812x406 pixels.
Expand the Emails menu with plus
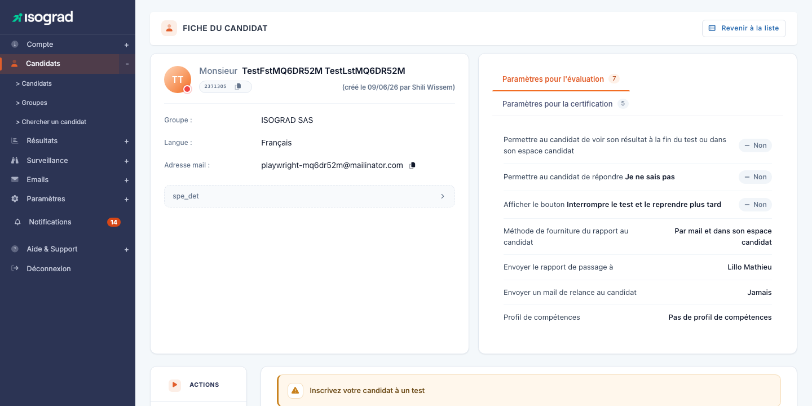point(126,180)
